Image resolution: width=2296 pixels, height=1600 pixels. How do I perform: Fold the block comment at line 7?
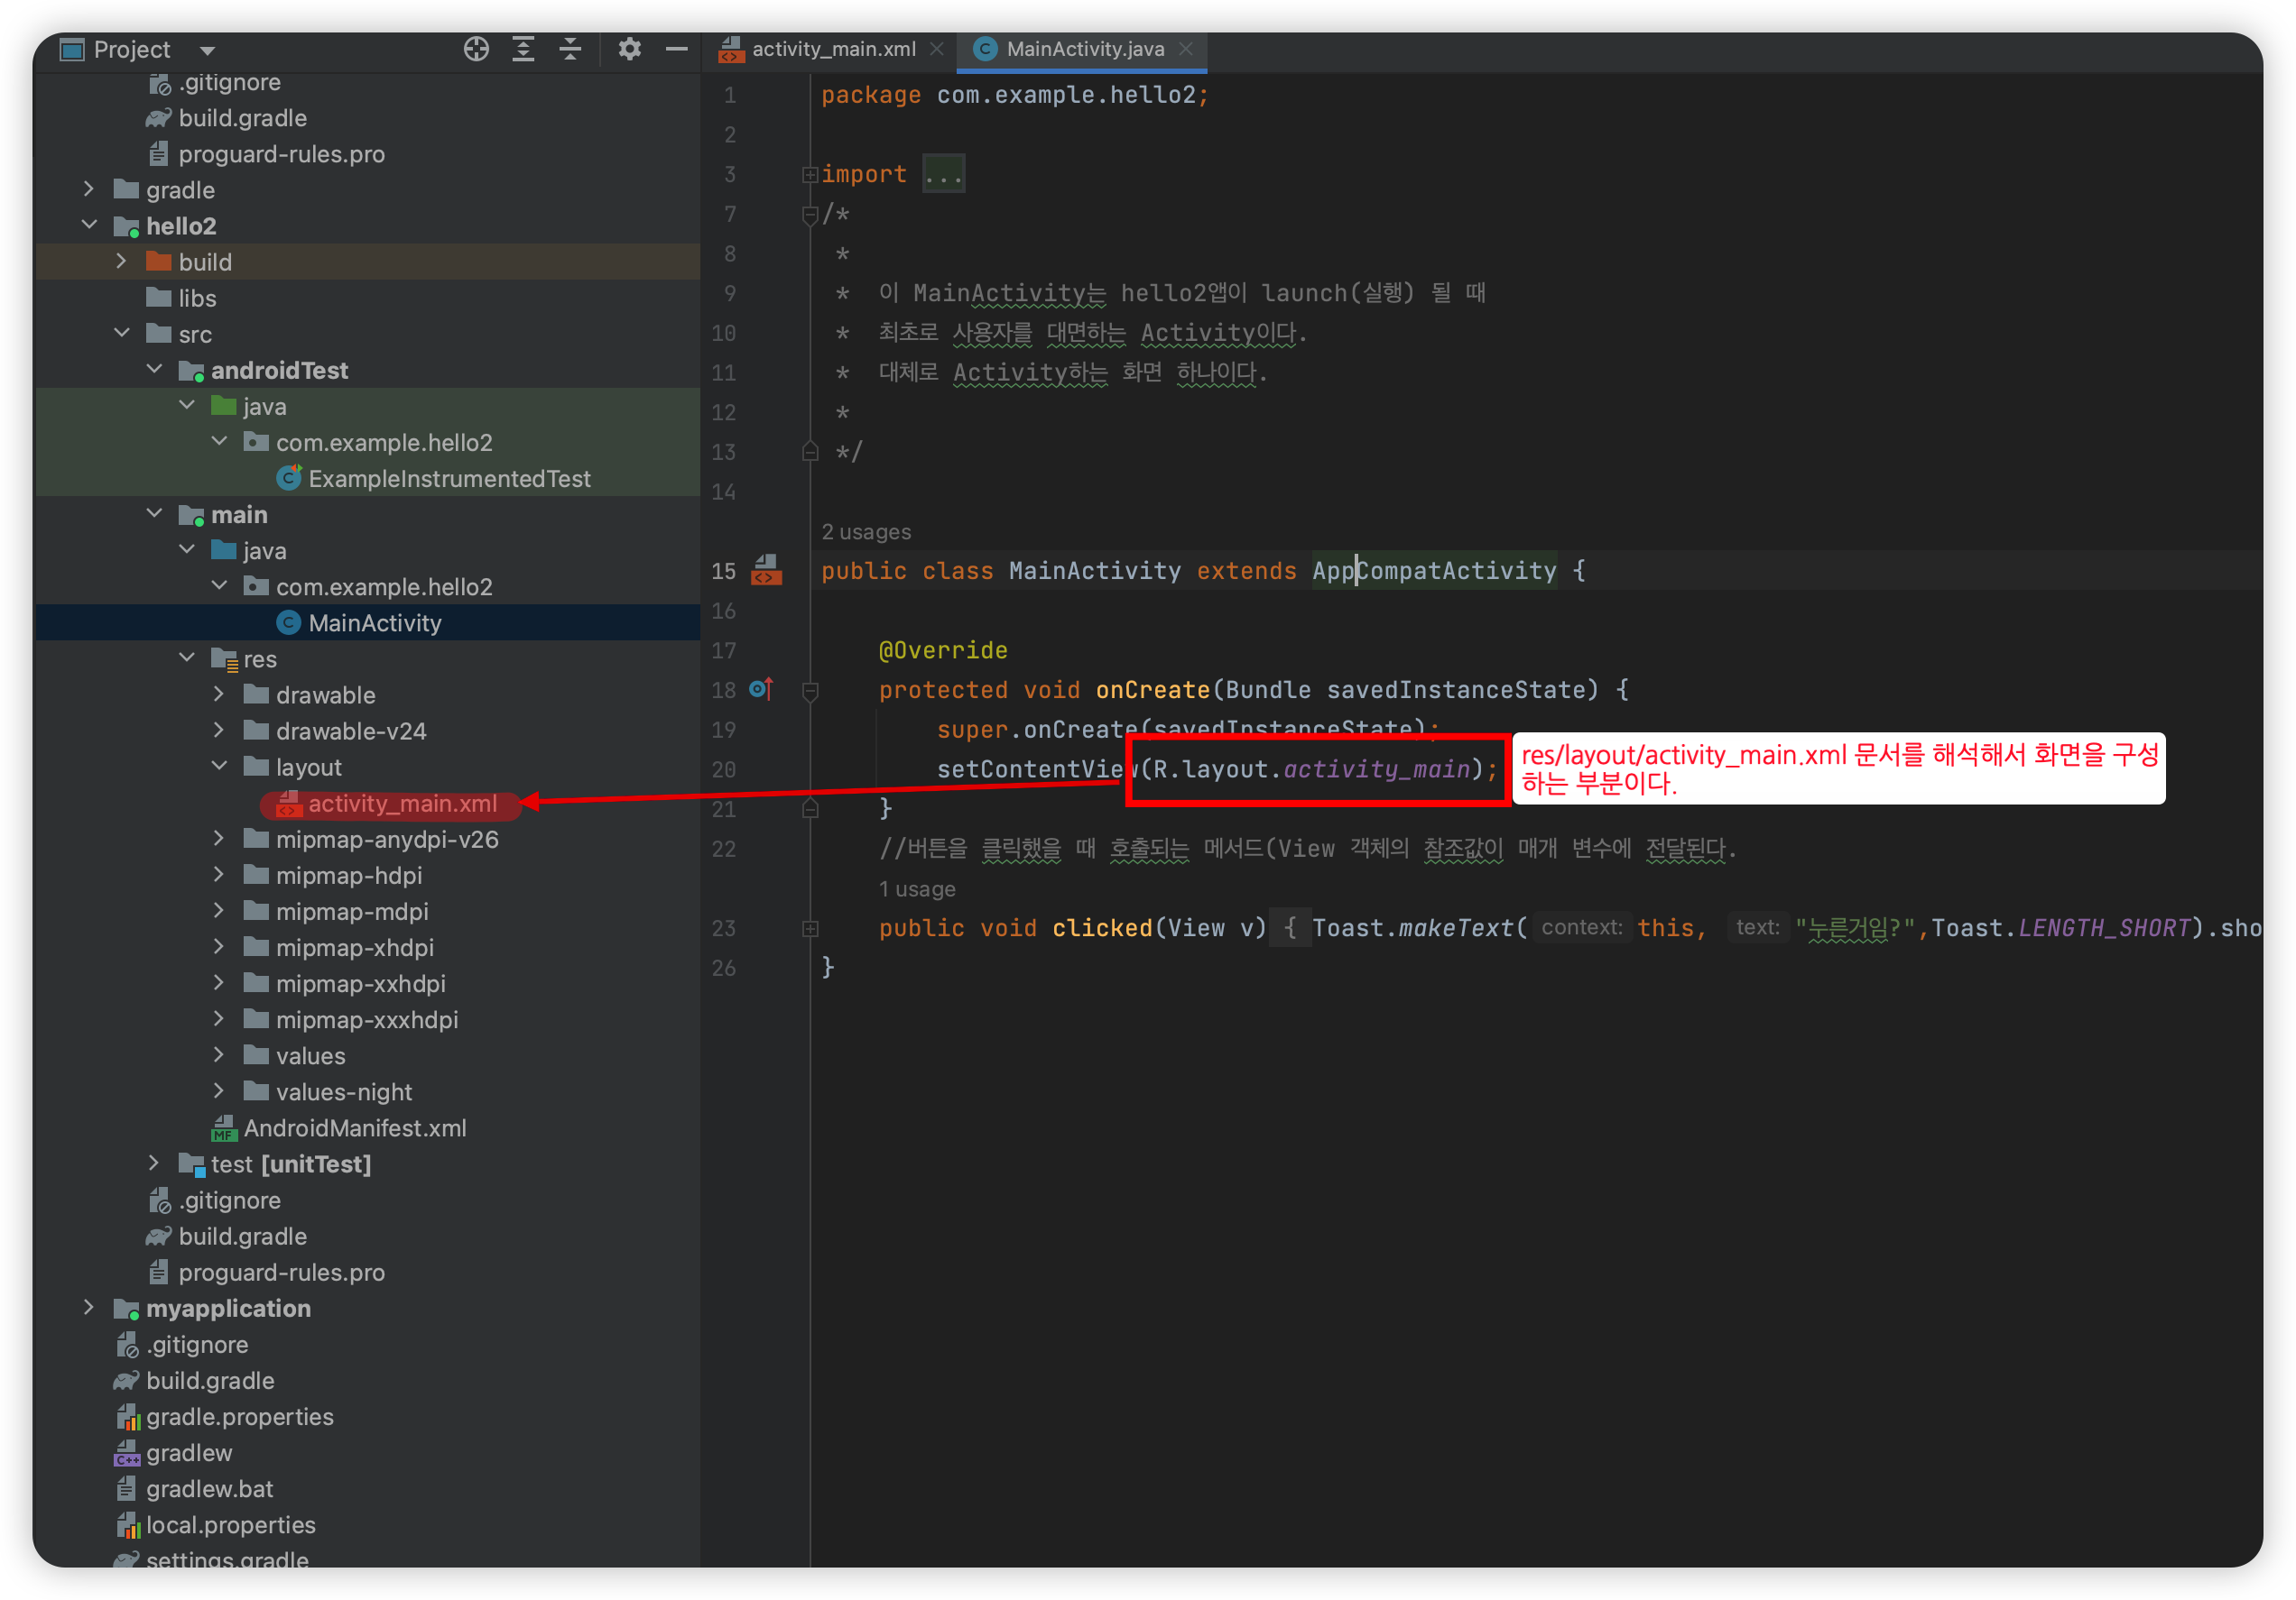[x=809, y=214]
